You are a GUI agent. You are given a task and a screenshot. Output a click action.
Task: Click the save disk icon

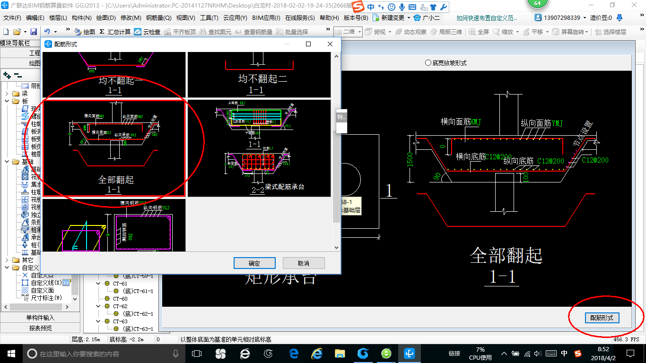[34, 32]
